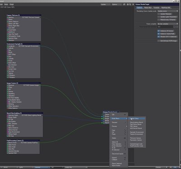Screen dimensions: 181x169
Task: Click the X icon at the node editor toolbar's right end
Action: tap(133, 5)
